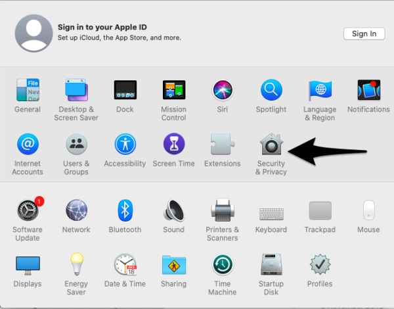This screenshot has height=309, width=394.
Task: Open Sharing preferences
Action: pos(174,265)
